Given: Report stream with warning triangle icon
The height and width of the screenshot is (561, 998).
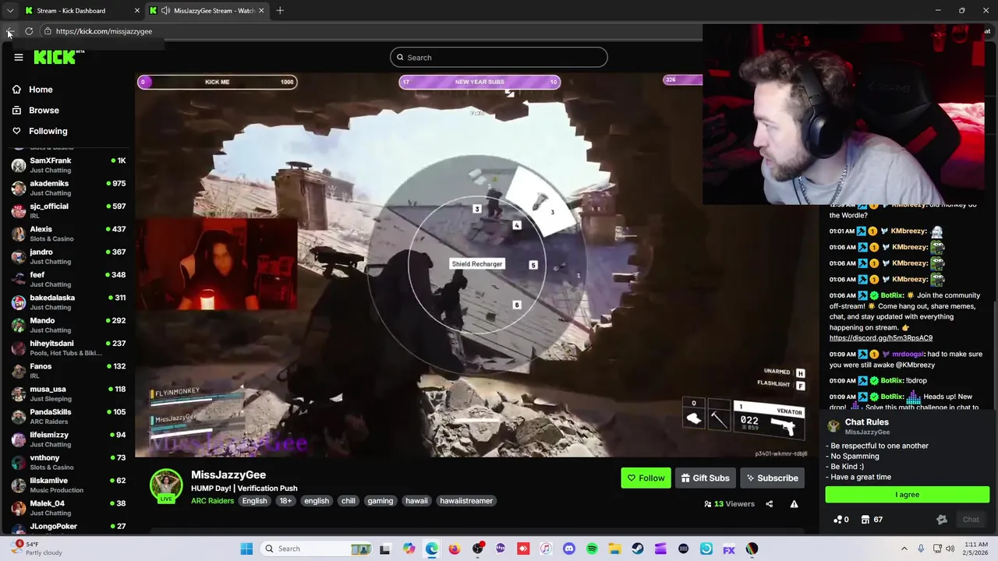Looking at the screenshot, I should pos(794,504).
